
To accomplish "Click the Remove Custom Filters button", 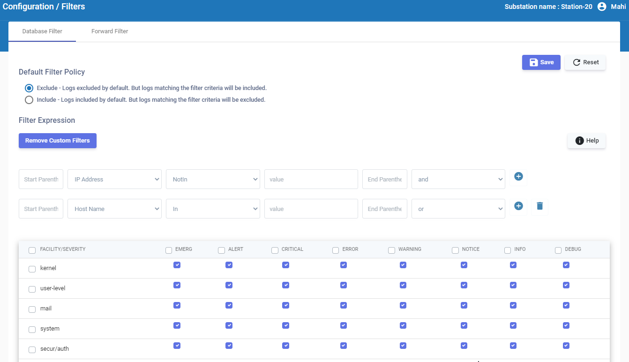I will tap(58, 141).
